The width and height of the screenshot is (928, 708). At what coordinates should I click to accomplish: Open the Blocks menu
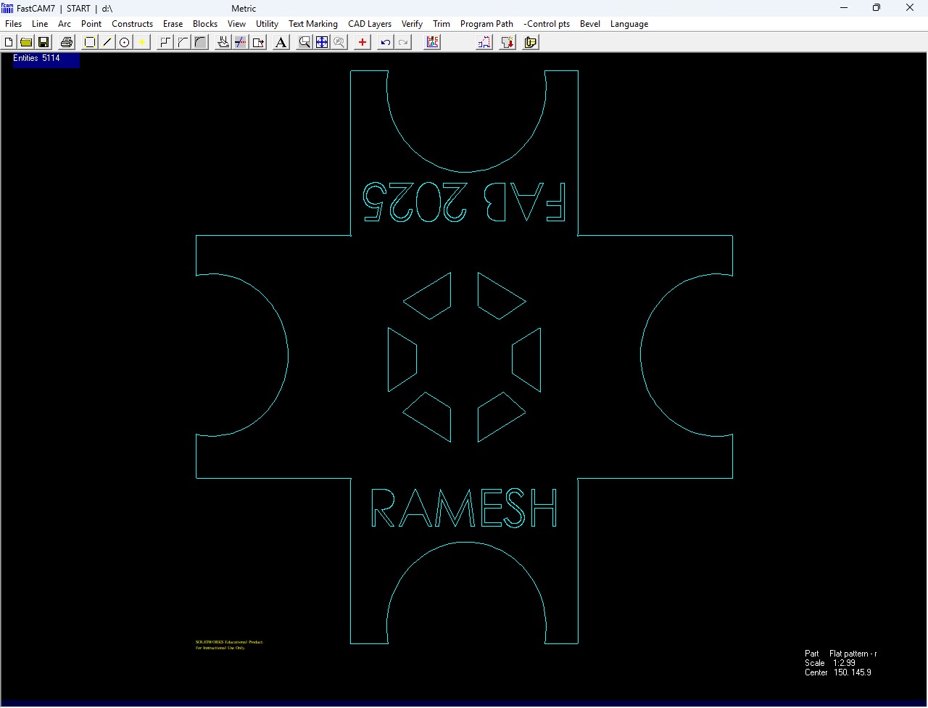click(x=205, y=24)
